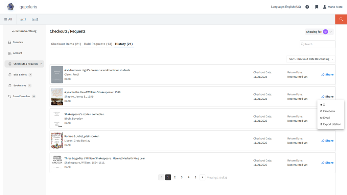The image size is (347, 195).
Task: Open the All hamburger menu
Action: click(x=8, y=19)
